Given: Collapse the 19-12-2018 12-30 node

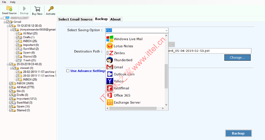Looking at the screenshot, I should coord(8,26).
